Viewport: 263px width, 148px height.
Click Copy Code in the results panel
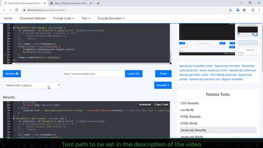[161, 104]
